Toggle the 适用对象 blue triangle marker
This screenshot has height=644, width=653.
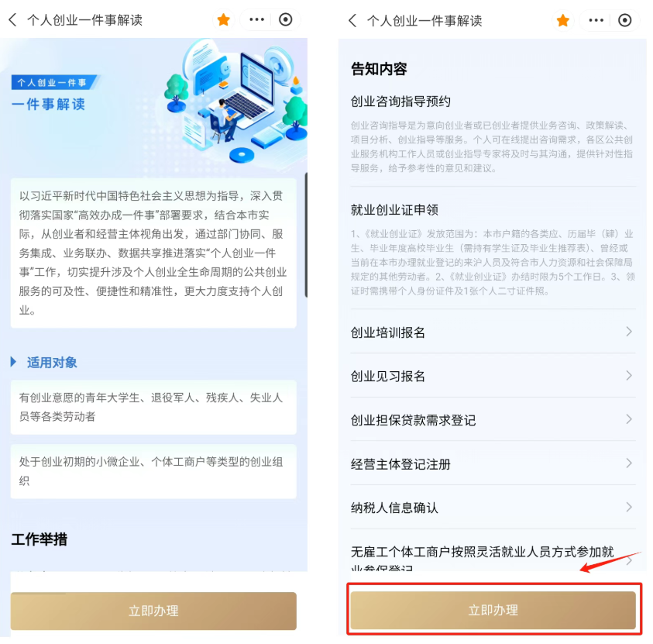coord(13,362)
